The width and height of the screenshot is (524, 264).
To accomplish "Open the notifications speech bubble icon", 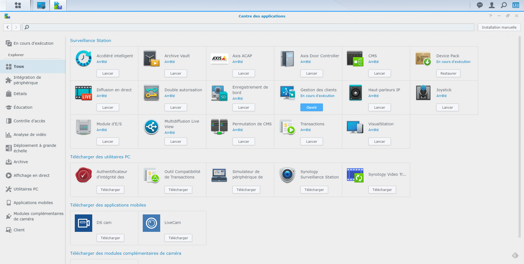I will pyautogui.click(x=480, y=5).
